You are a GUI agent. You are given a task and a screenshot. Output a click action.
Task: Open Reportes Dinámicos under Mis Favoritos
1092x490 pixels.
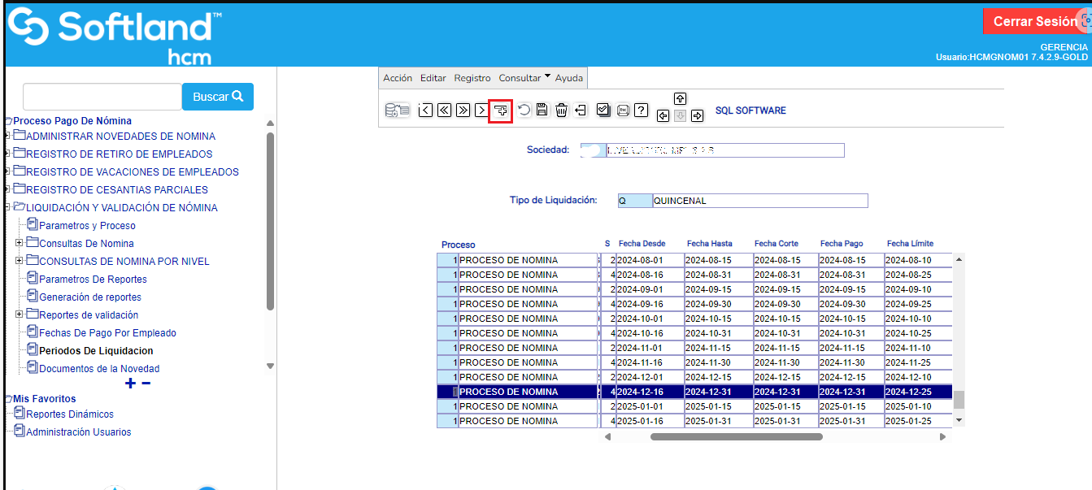coord(70,414)
